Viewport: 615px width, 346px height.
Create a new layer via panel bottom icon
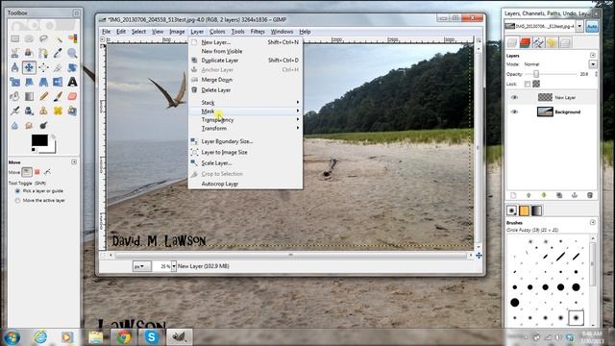click(x=513, y=195)
